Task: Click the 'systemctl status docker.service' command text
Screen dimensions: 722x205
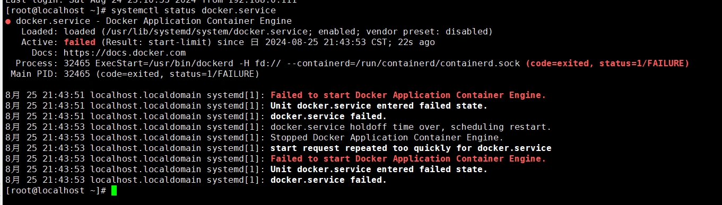Action: (194, 11)
